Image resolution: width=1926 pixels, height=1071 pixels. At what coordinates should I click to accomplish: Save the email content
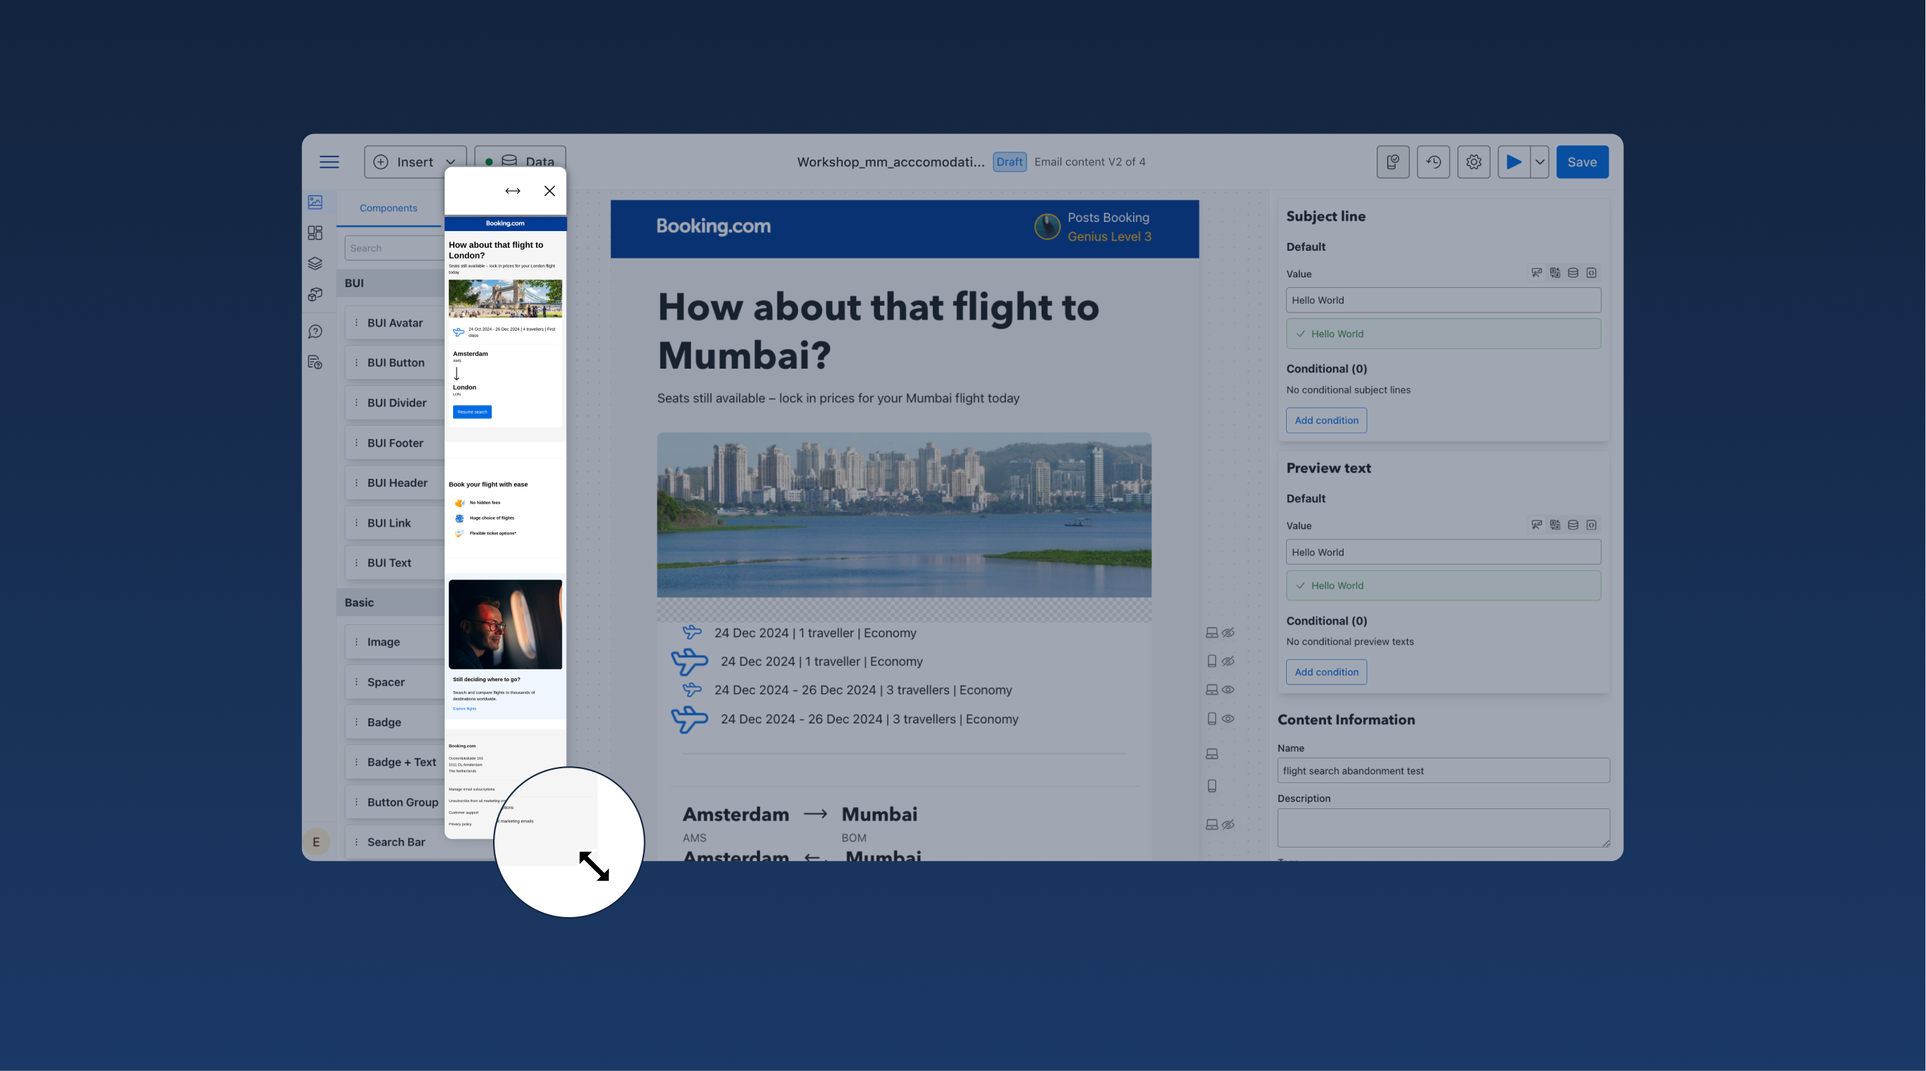(1582, 162)
